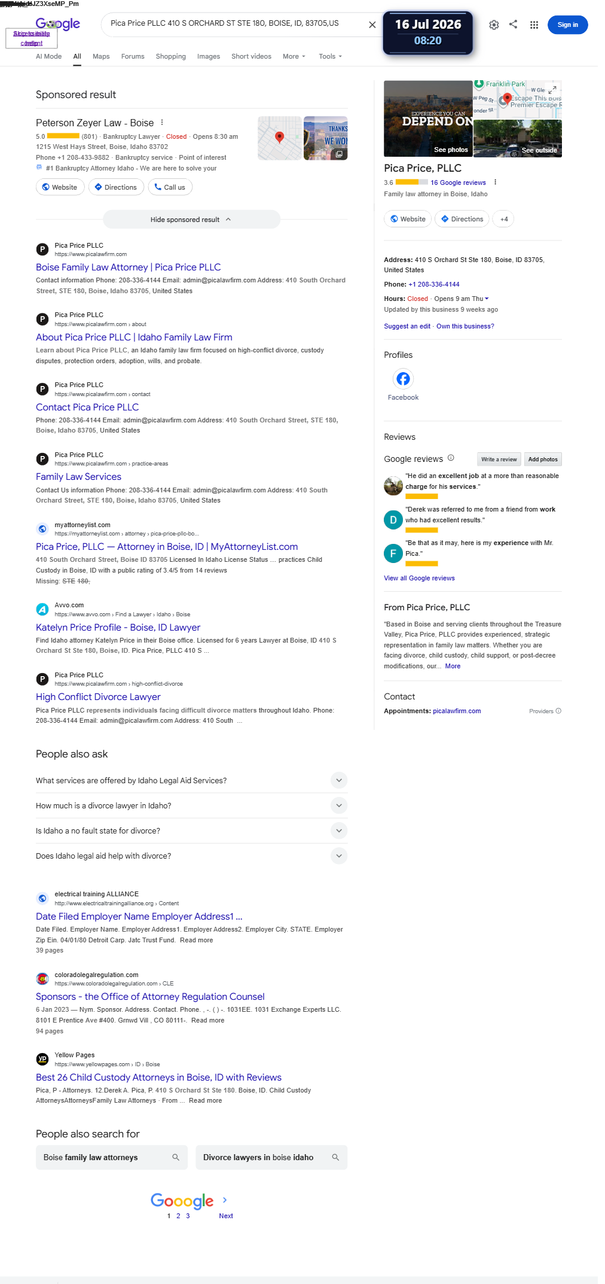Open the hours dropdown next to Thu
605x1284 pixels.
pyautogui.click(x=487, y=299)
